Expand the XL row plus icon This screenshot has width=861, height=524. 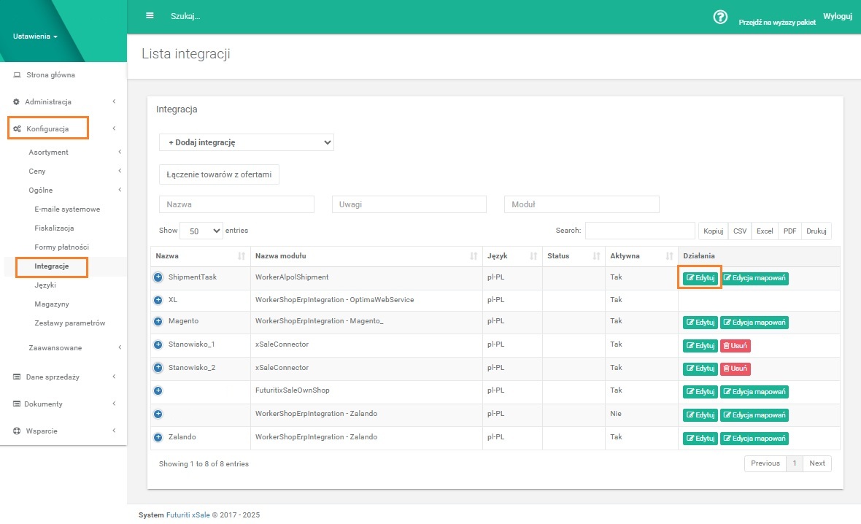click(158, 300)
